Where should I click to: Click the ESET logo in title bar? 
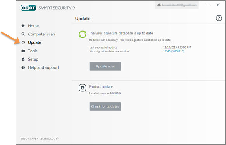(x=28, y=8)
